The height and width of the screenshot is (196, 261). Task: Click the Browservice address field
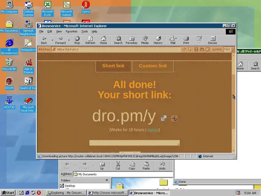click(x=116, y=49)
